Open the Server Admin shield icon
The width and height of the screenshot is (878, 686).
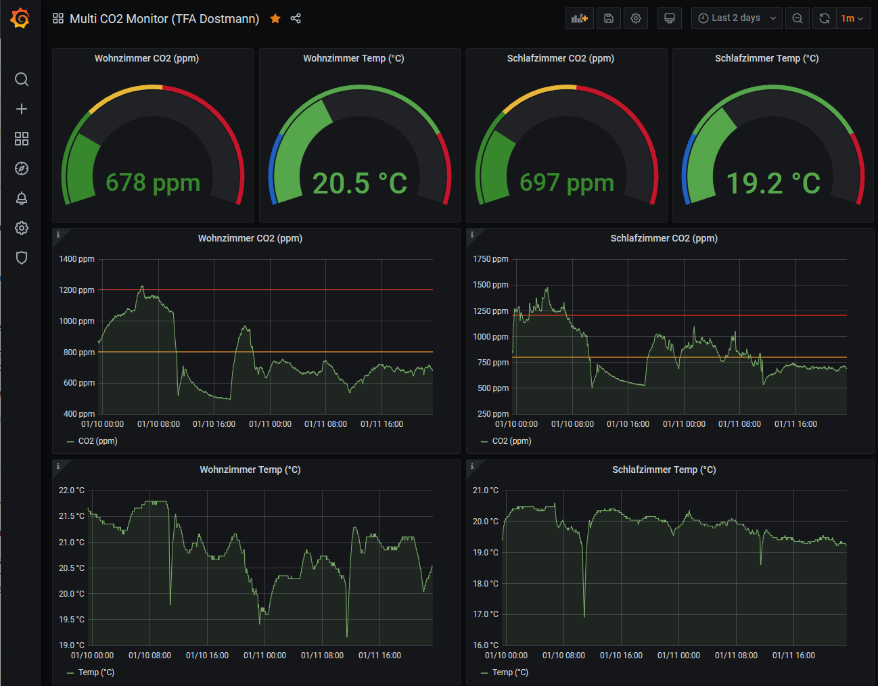pos(22,258)
